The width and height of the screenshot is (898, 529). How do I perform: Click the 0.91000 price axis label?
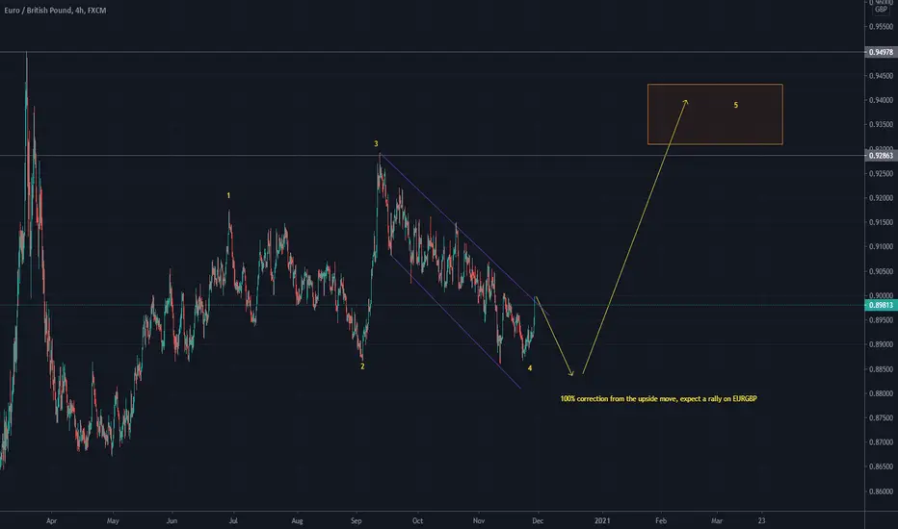(881, 247)
